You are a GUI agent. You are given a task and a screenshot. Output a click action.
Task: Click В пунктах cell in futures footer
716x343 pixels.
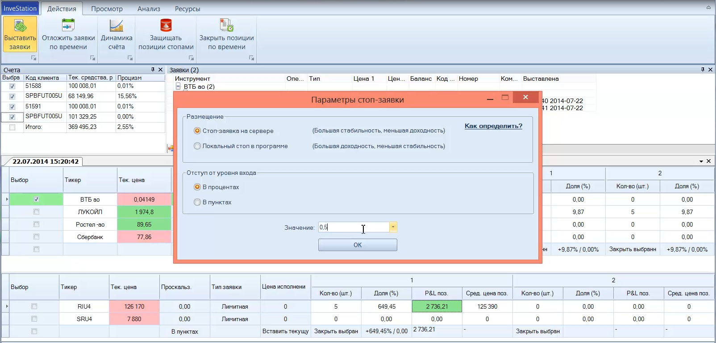click(185, 331)
